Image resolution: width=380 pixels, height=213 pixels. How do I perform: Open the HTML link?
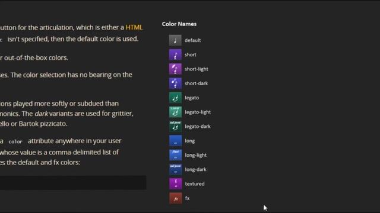point(134,27)
